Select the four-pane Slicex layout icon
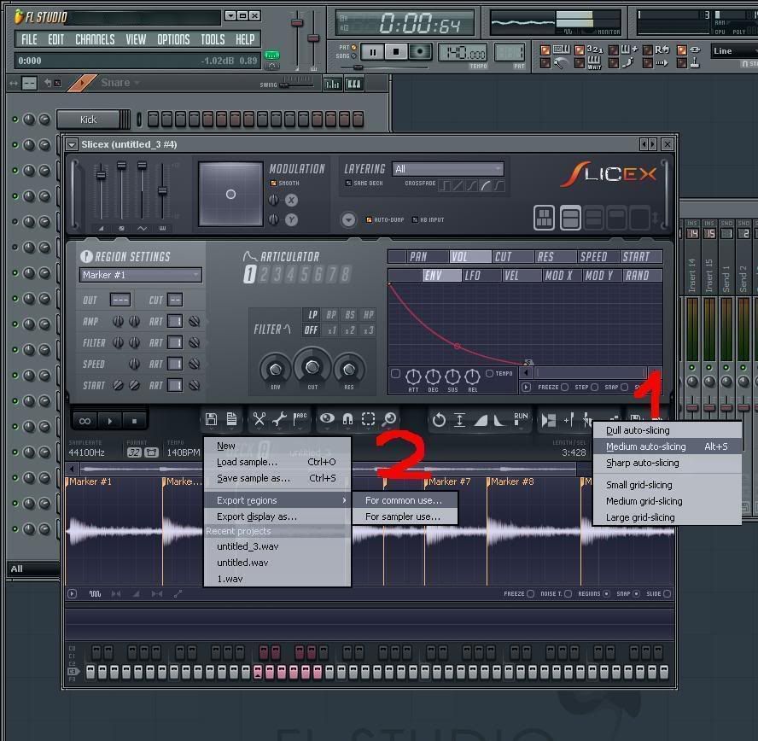Viewport: 758px width, 741px height. tap(544, 218)
